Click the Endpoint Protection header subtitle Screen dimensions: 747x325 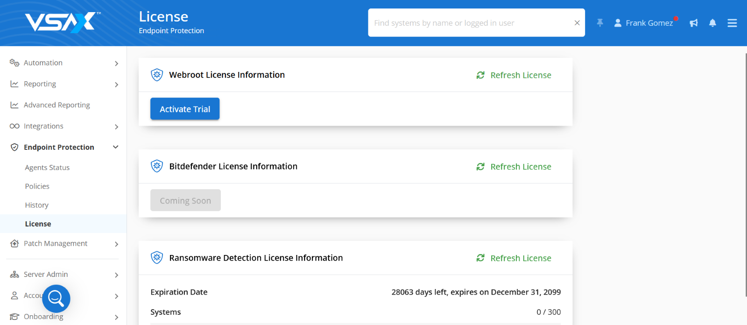coord(171,30)
